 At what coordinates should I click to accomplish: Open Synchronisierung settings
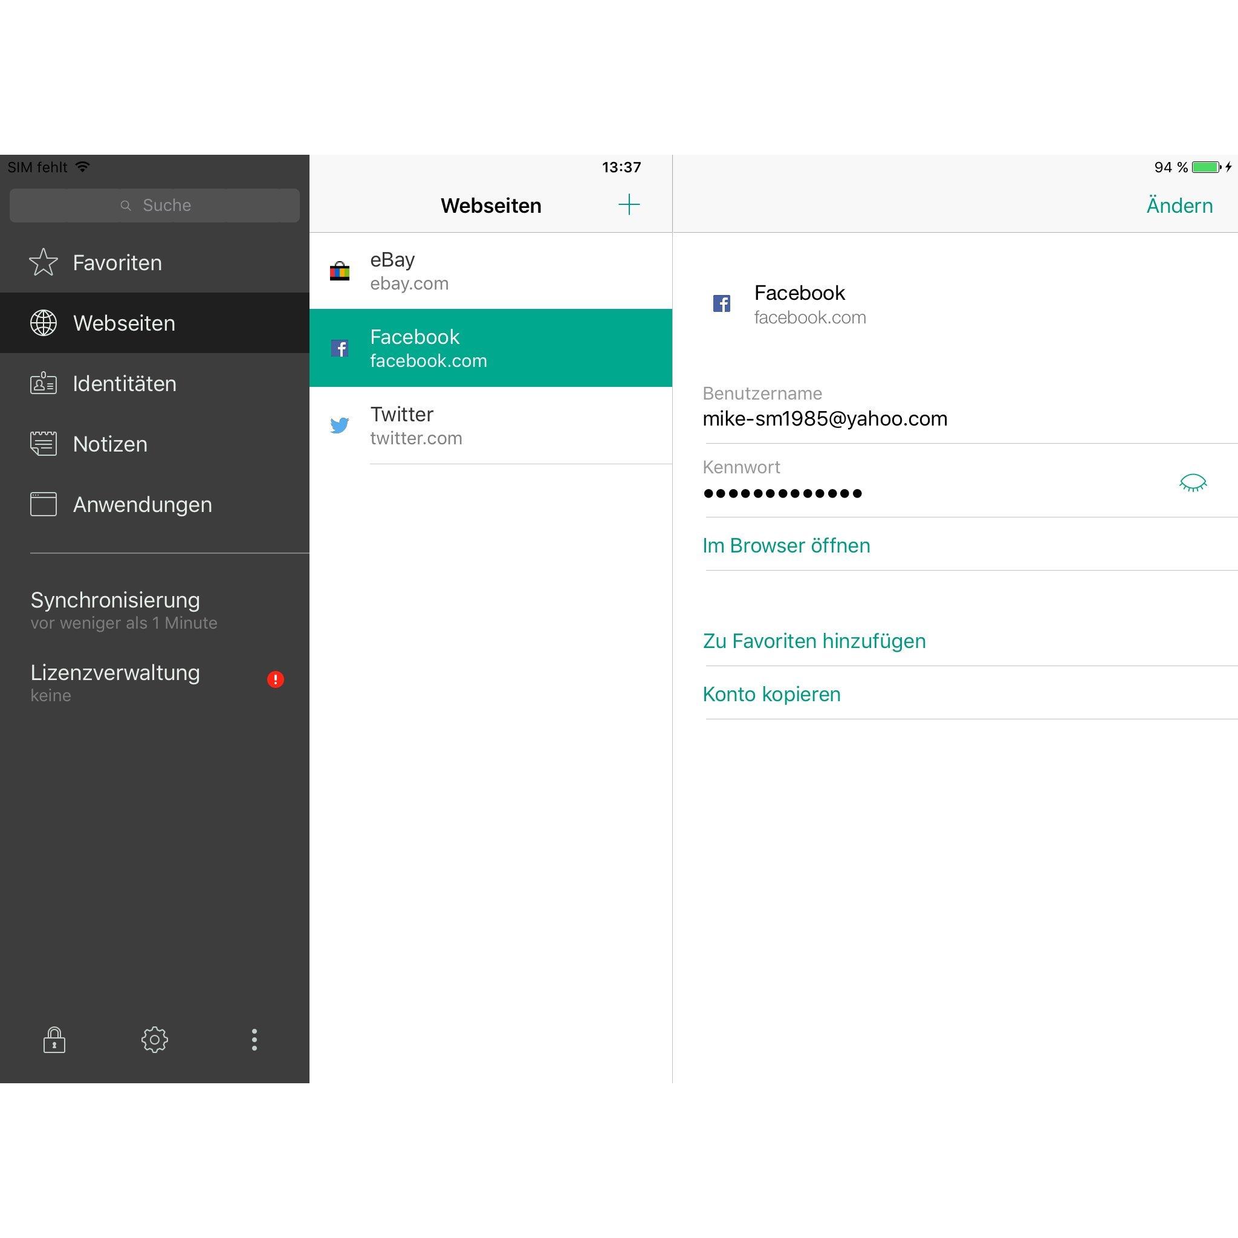[154, 610]
